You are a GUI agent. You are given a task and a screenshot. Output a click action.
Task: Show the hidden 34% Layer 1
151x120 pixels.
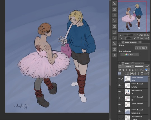point(119,117)
